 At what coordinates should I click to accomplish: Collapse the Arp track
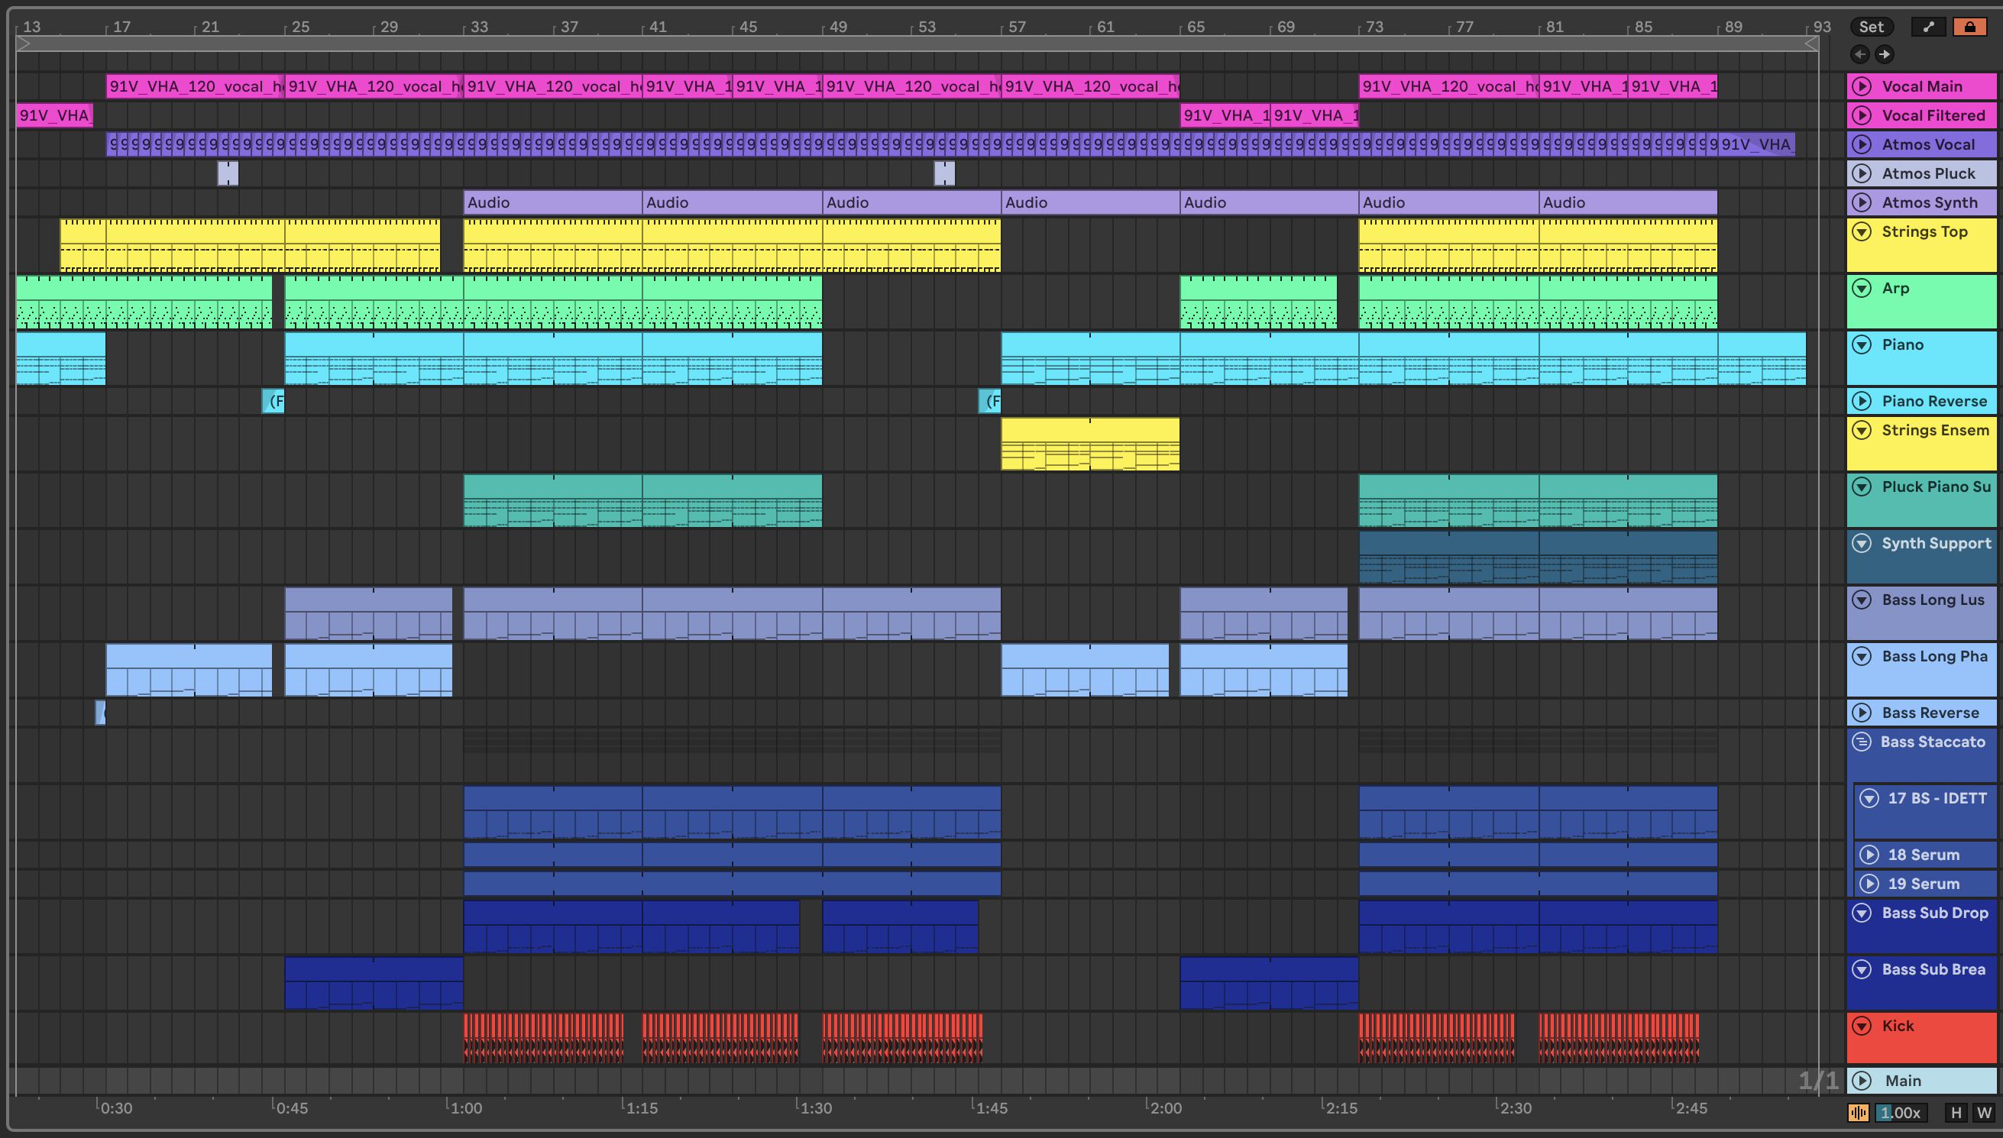tap(1862, 288)
